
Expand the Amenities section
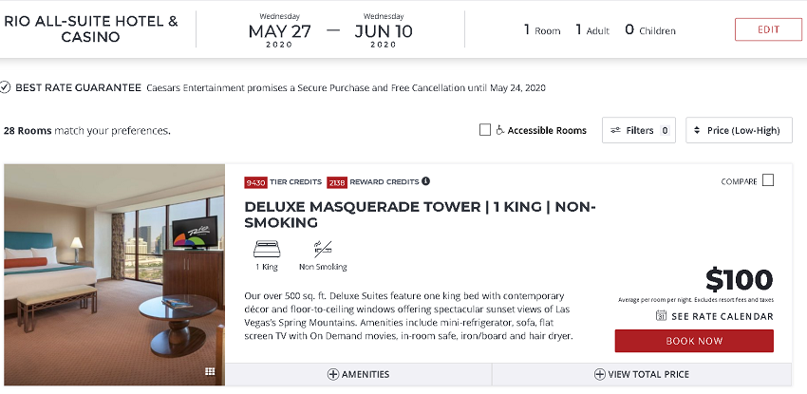[x=358, y=374]
